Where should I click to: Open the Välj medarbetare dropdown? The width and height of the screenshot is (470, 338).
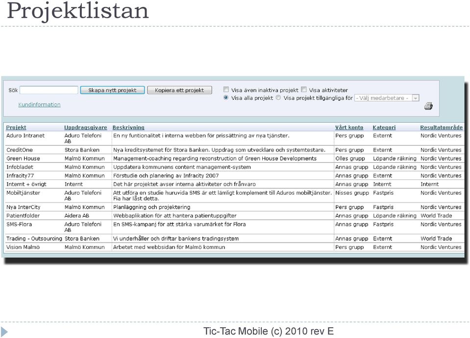[387, 98]
